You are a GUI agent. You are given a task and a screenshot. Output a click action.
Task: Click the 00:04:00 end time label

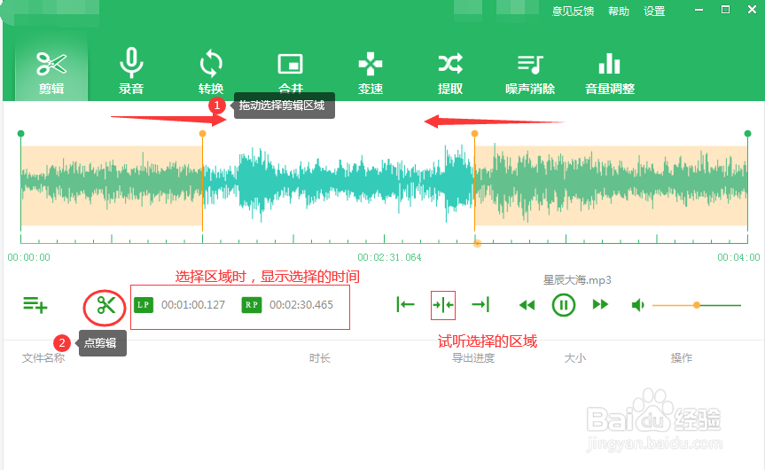click(738, 257)
